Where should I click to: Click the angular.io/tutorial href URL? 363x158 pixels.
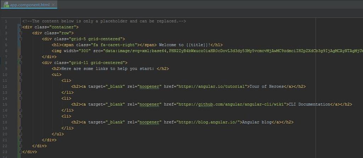212,86
